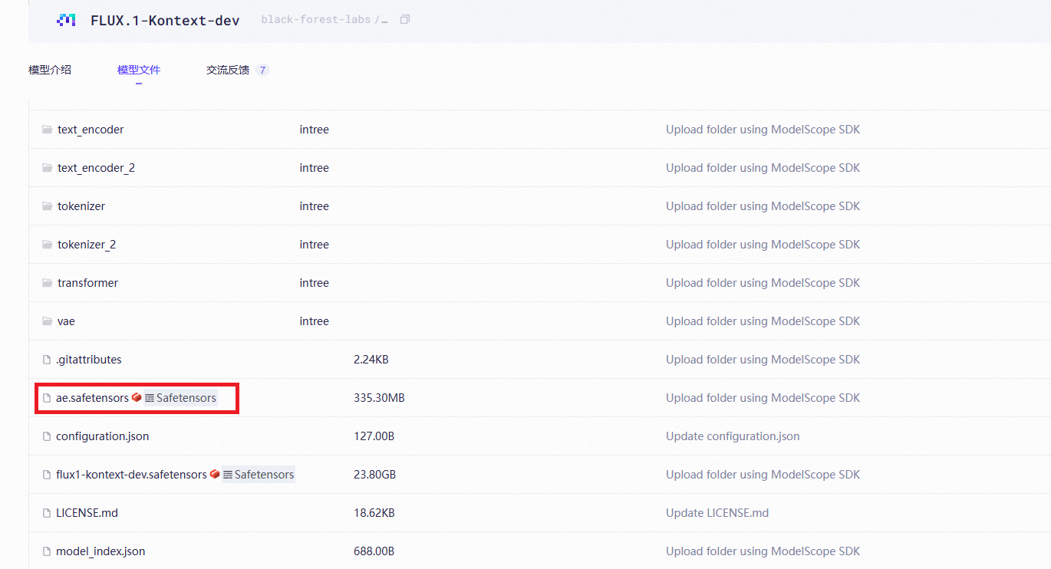This screenshot has height=569, width=1051.
Task: Open the text_encoder folder
Action: click(91, 130)
